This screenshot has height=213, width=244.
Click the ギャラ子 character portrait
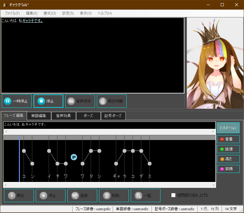point(215,63)
